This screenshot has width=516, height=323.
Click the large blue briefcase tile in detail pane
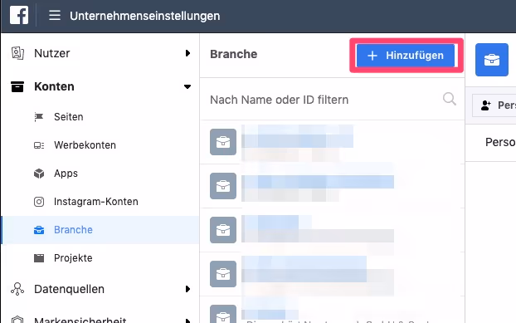[492, 60]
